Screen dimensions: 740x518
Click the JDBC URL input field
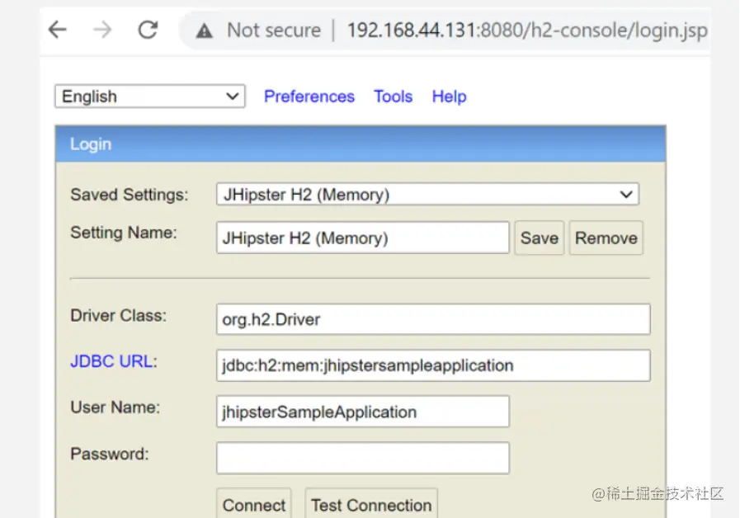click(x=433, y=365)
